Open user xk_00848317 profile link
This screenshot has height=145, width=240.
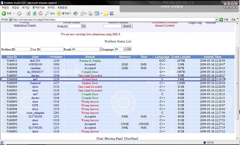(x=35, y=72)
